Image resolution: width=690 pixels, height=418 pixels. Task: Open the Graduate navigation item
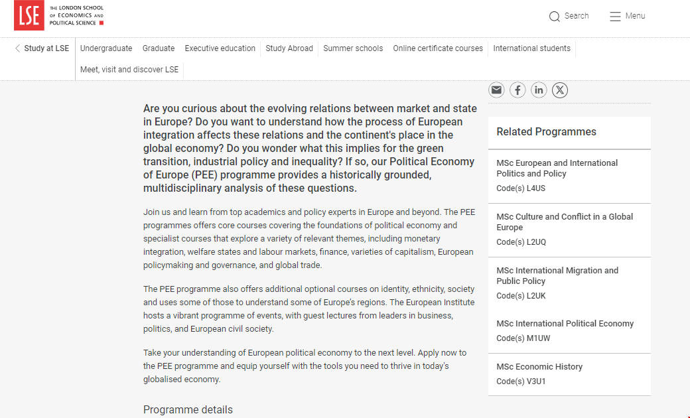(159, 48)
